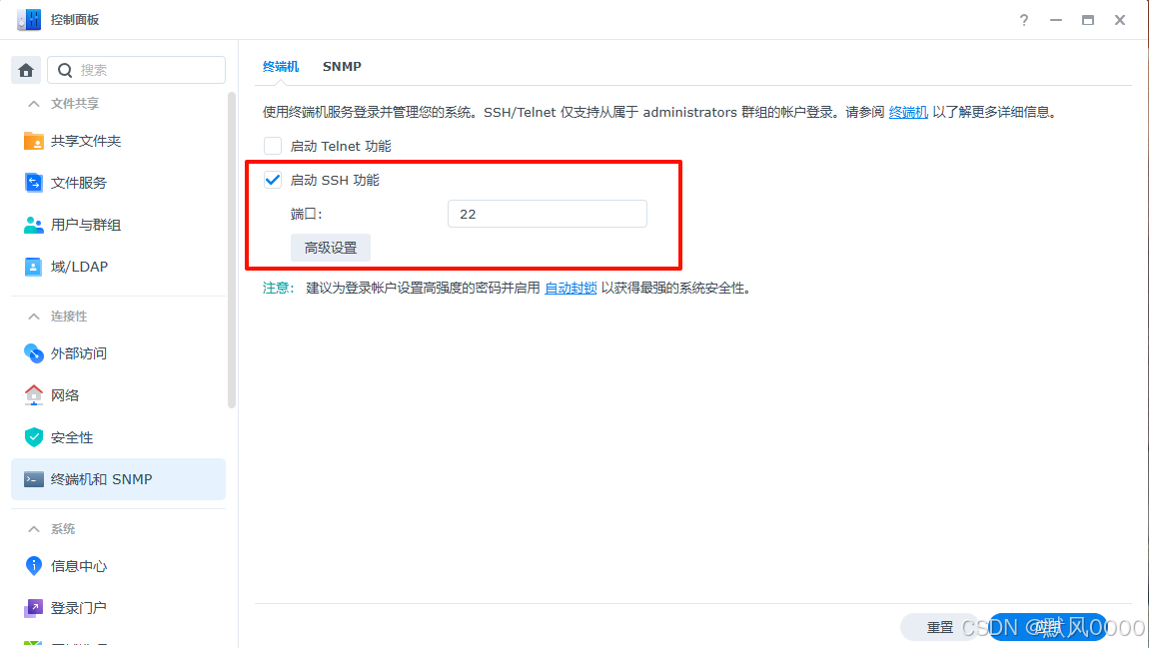Open the 自动封锁 link
The height and width of the screenshot is (648, 1149).
click(x=571, y=287)
